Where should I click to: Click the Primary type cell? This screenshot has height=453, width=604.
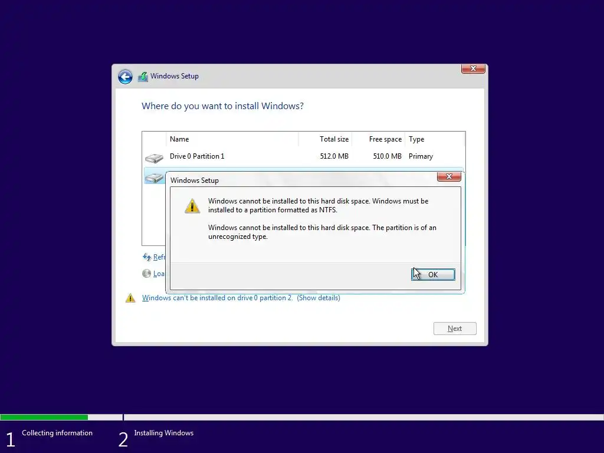421,156
